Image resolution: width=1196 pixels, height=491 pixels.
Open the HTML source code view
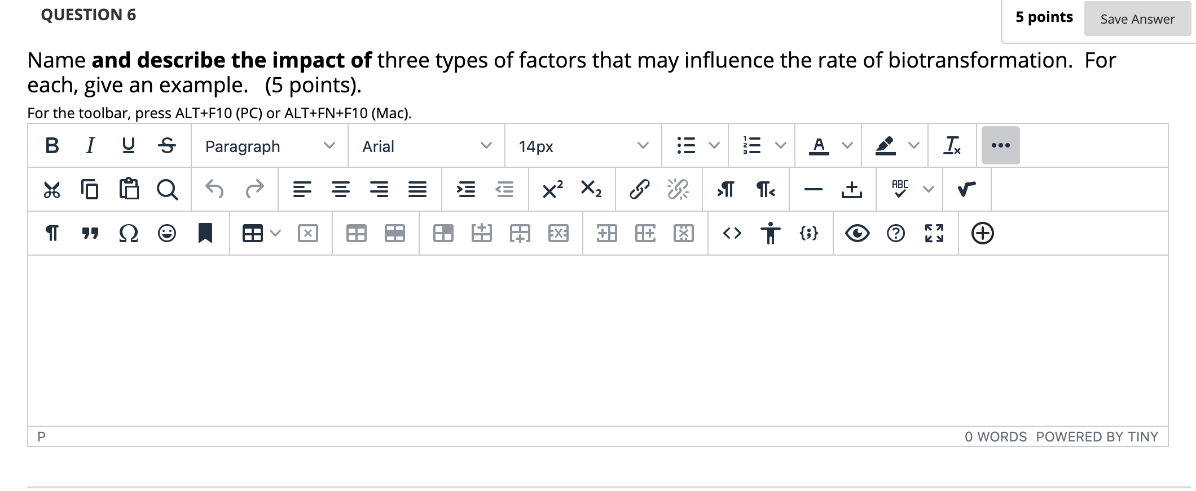click(732, 233)
